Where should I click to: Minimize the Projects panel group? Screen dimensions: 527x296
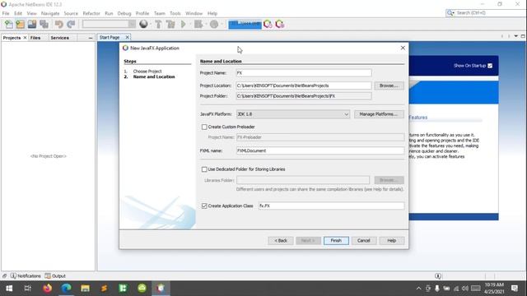[x=91, y=38]
